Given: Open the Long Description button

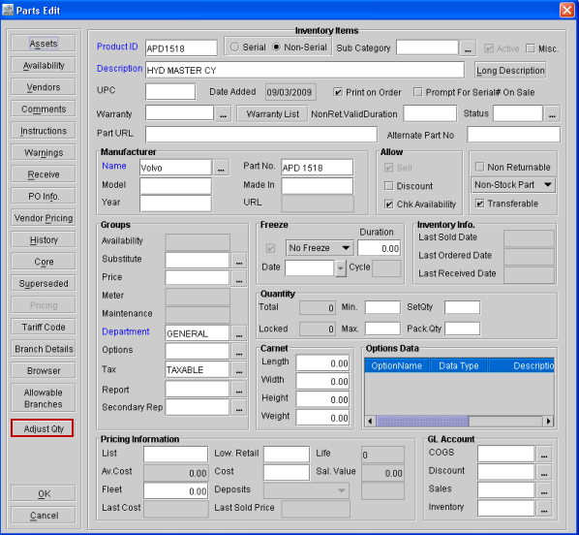Looking at the screenshot, I should coord(510,70).
